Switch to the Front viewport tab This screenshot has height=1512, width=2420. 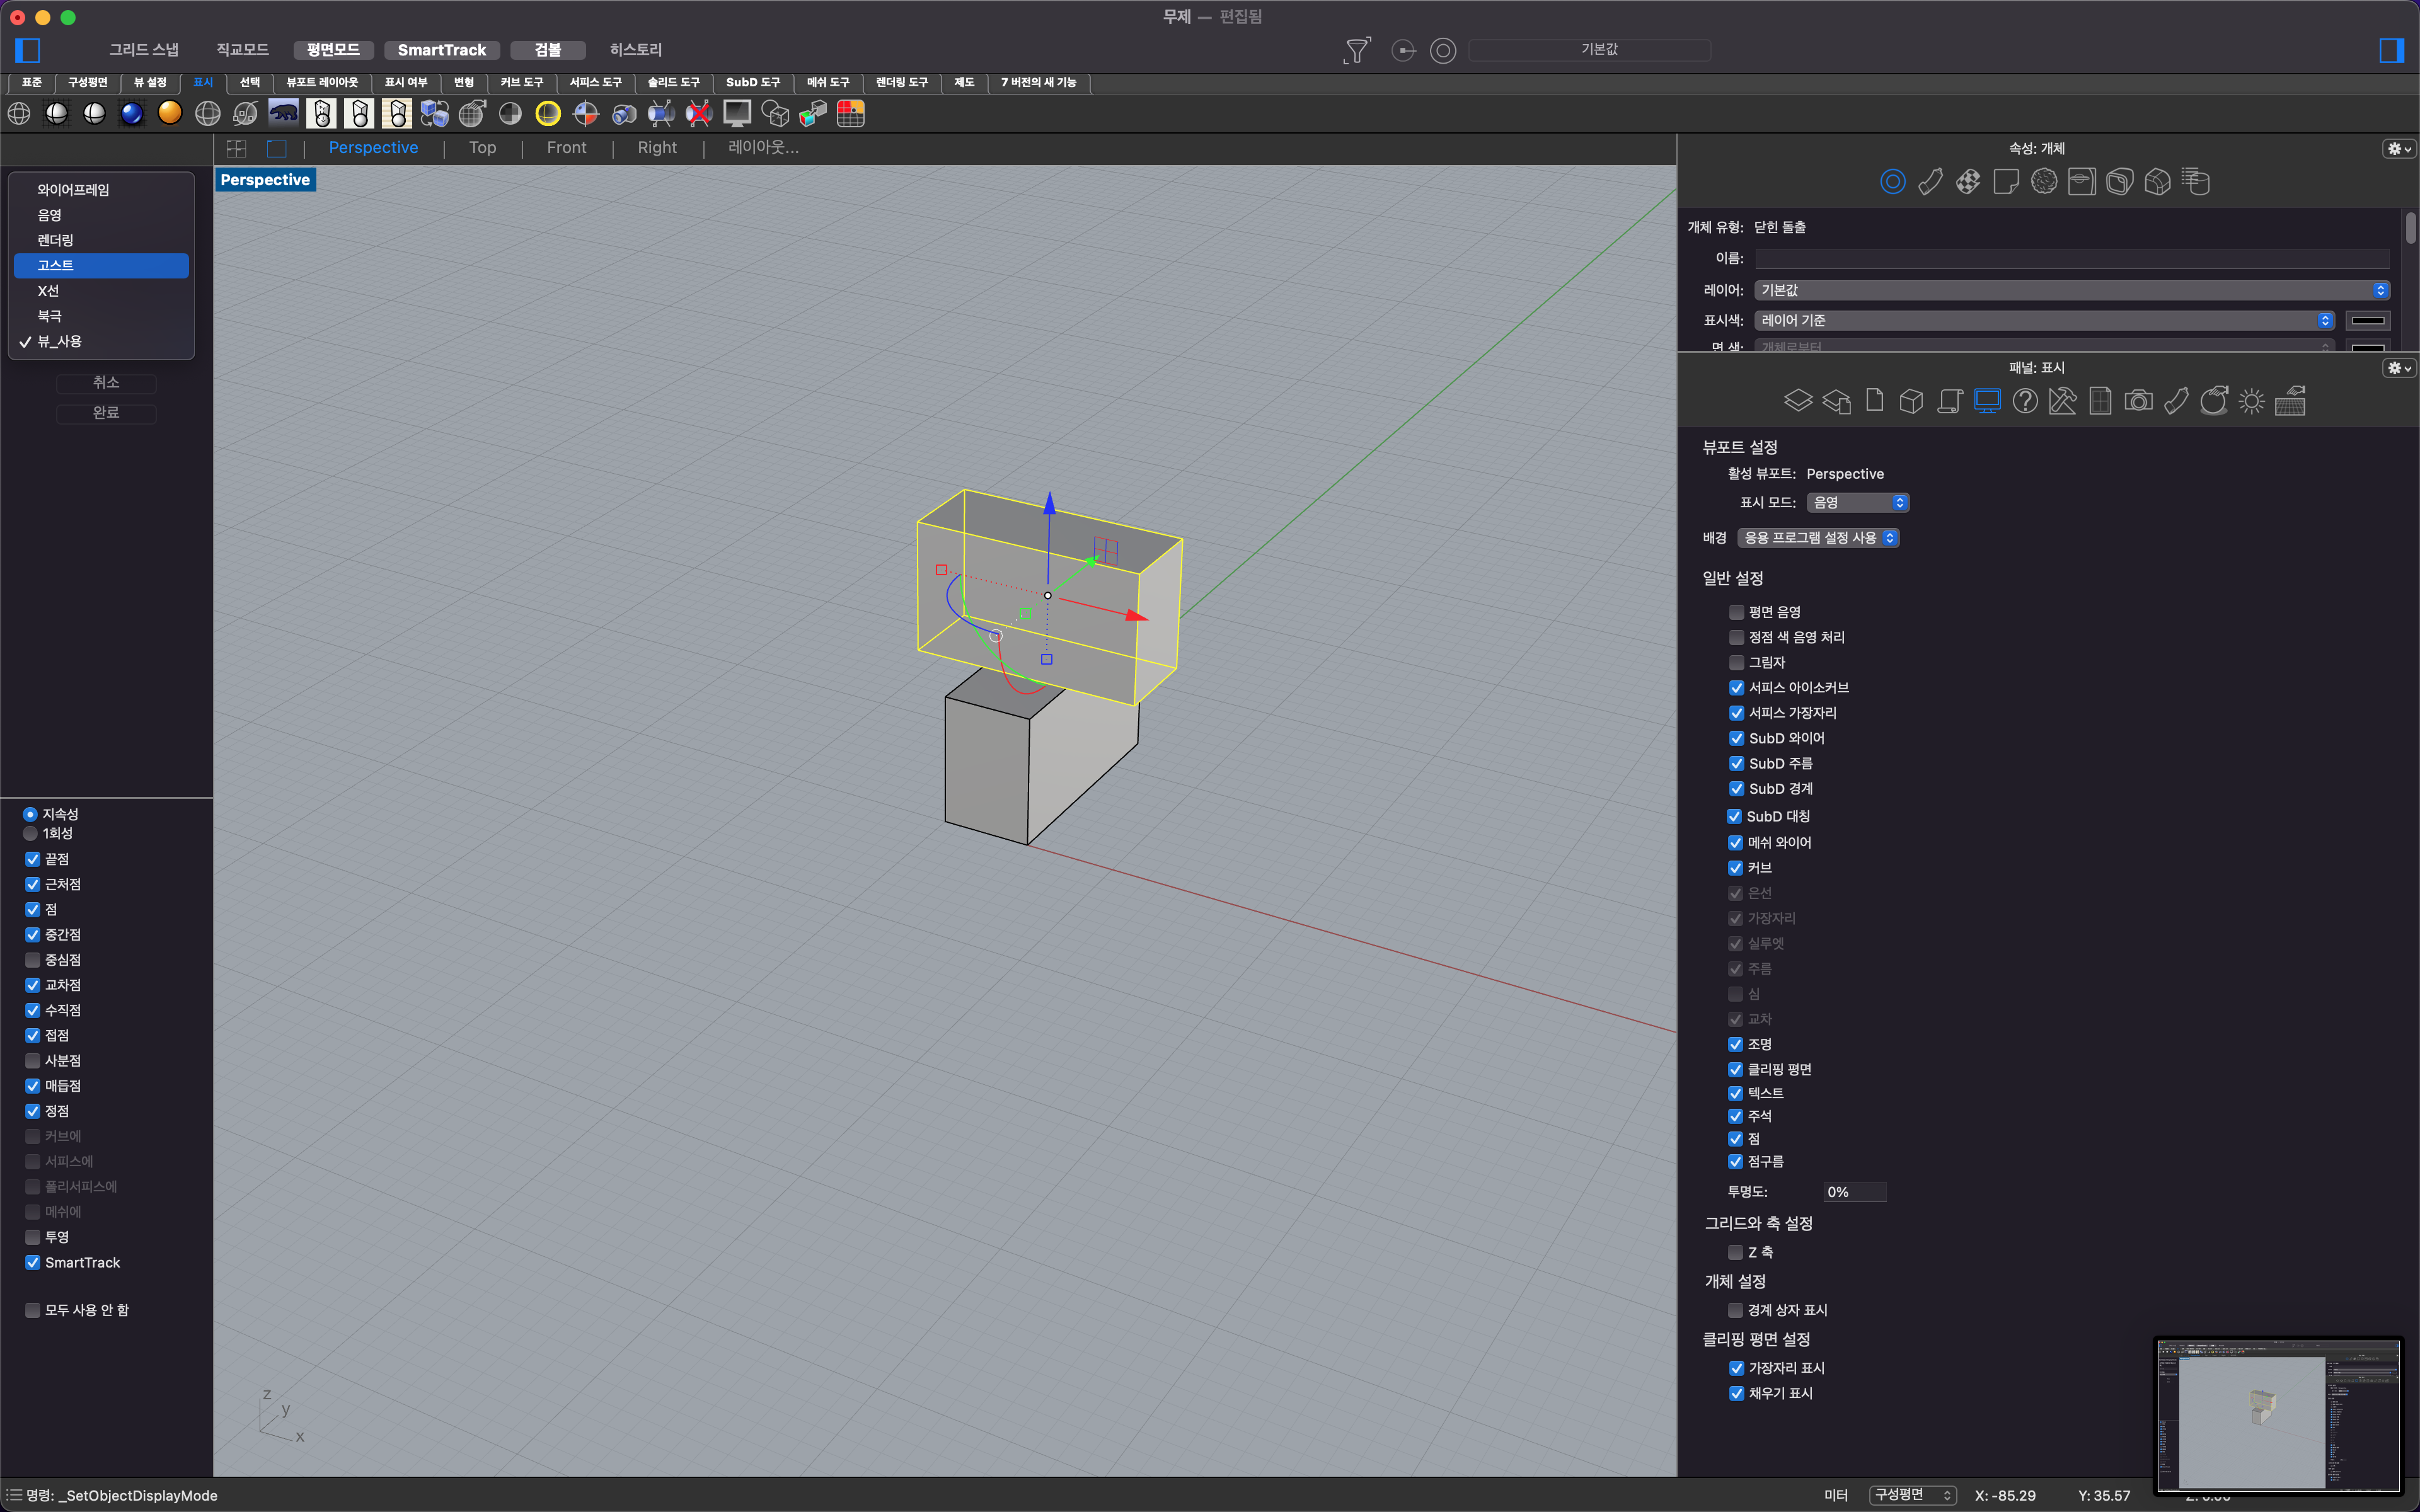click(x=566, y=148)
